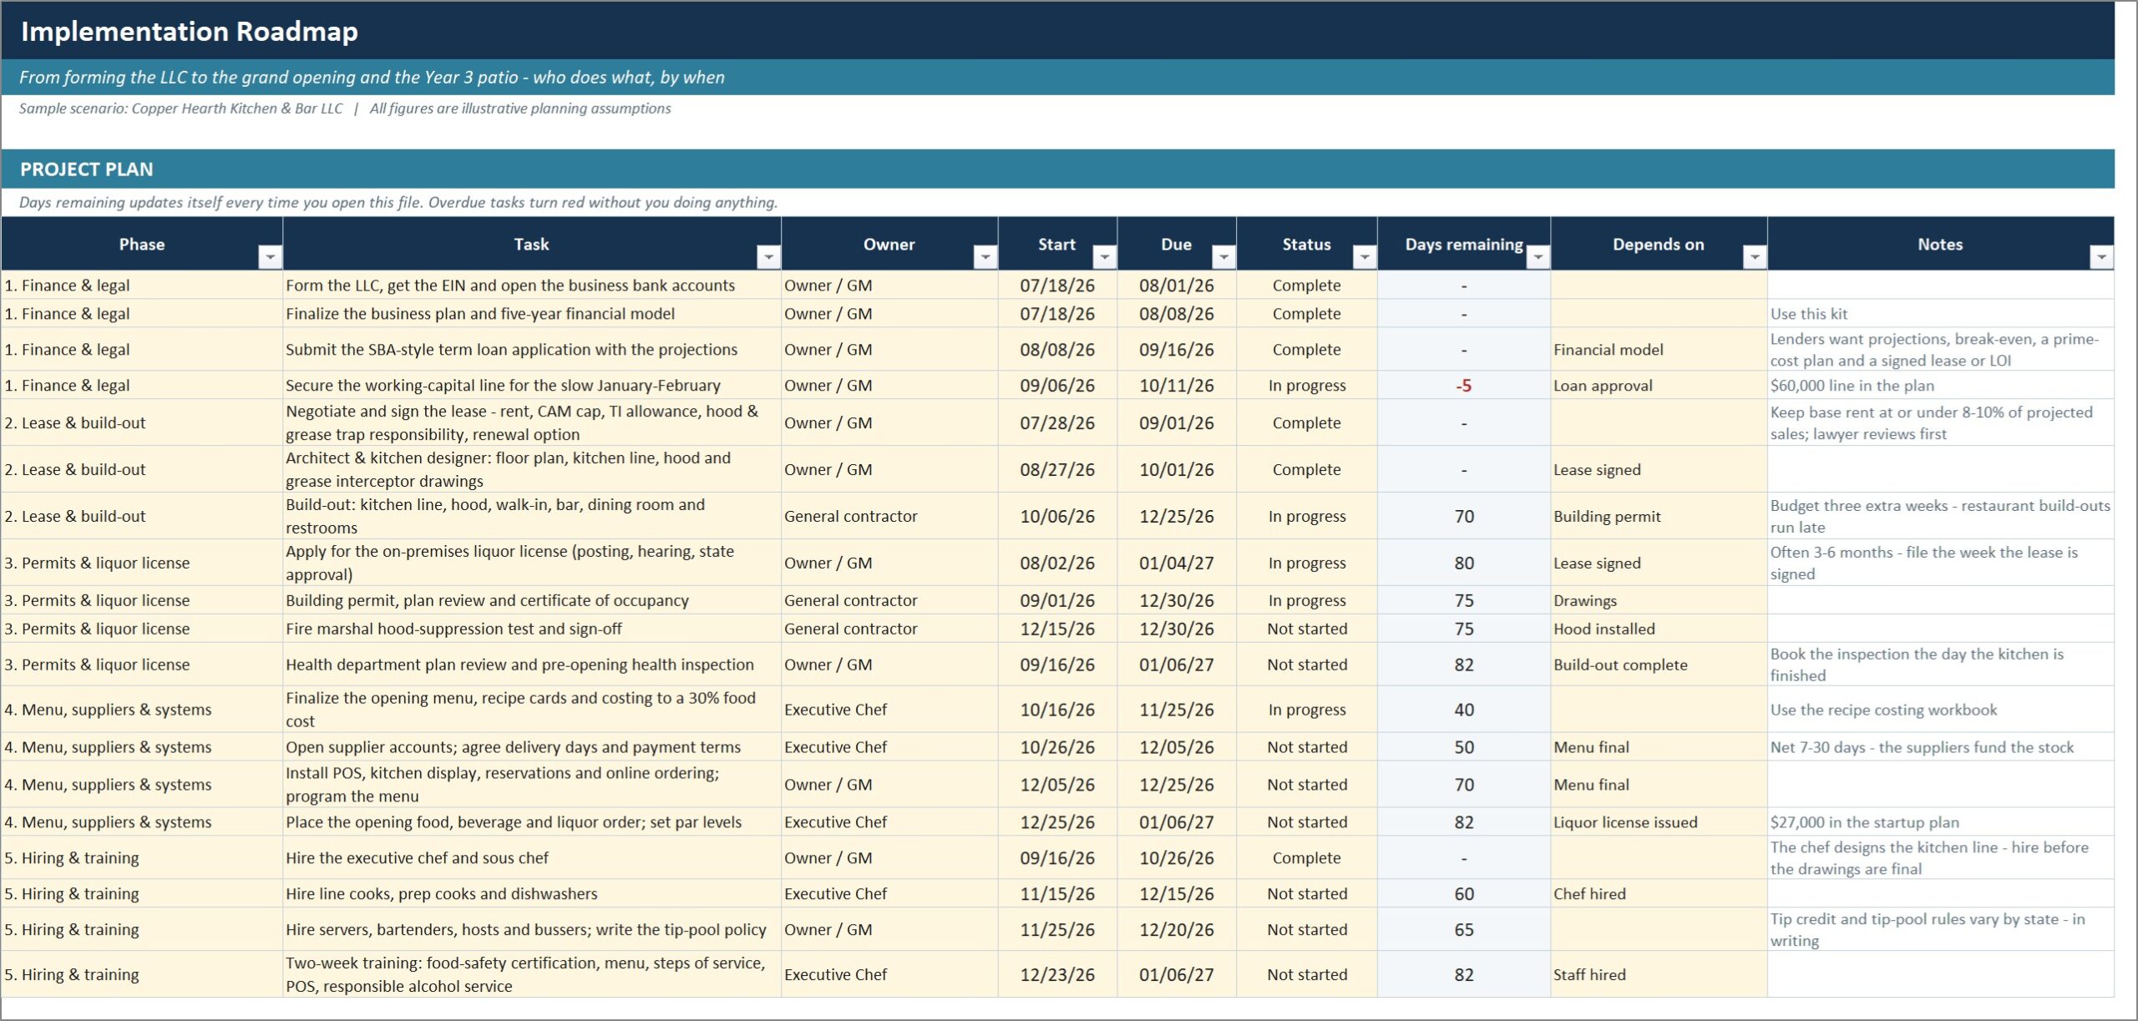This screenshot has width=2138, height=1021.
Task: Click the 'Liquor license issued' dependency cell
Action: tap(1659, 822)
